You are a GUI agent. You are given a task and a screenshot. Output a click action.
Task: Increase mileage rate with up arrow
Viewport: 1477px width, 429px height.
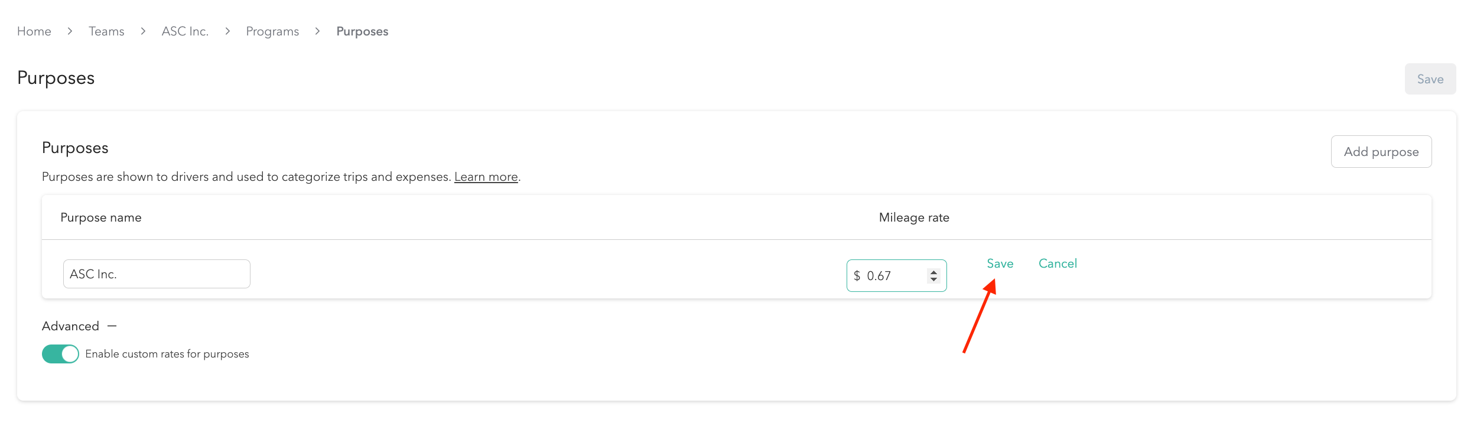pyautogui.click(x=933, y=272)
